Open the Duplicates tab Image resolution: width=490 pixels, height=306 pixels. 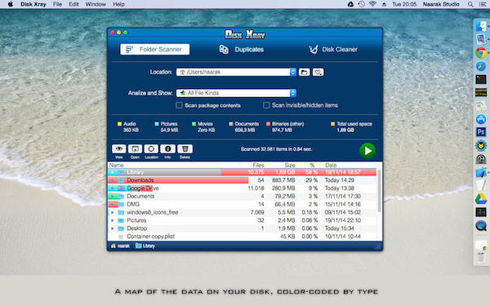(242, 50)
